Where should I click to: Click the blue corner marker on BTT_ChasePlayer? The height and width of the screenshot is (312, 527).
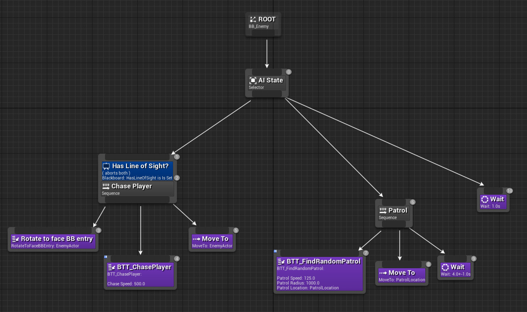click(105, 257)
